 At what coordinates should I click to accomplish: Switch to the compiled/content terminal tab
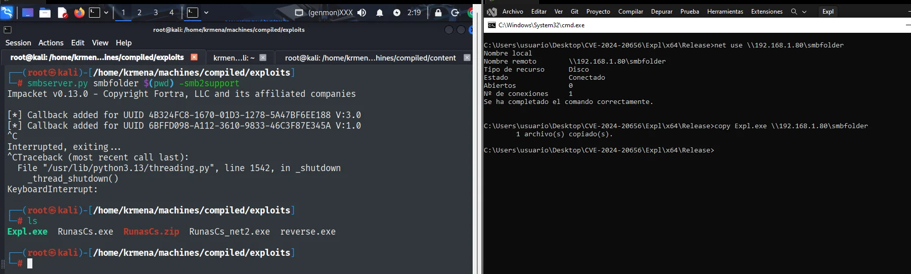(x=370, y=58)
